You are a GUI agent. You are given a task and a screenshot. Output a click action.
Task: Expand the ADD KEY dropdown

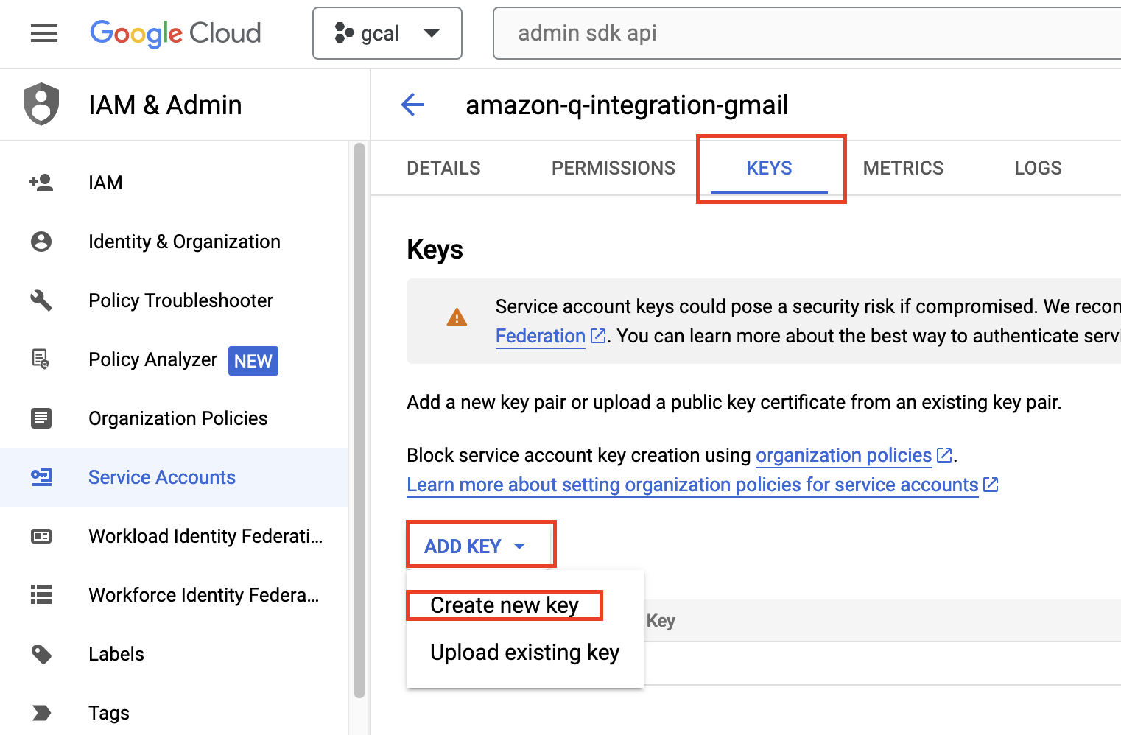475,546
